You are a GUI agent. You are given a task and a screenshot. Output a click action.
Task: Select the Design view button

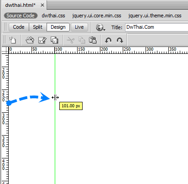tap(58, 27)
